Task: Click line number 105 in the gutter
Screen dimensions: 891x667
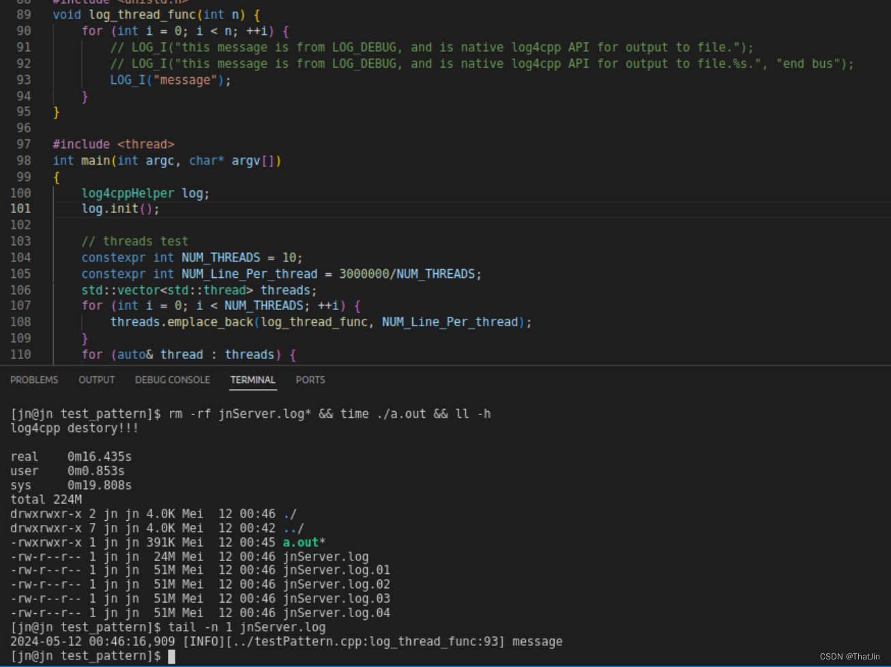Action: [20, 274]
